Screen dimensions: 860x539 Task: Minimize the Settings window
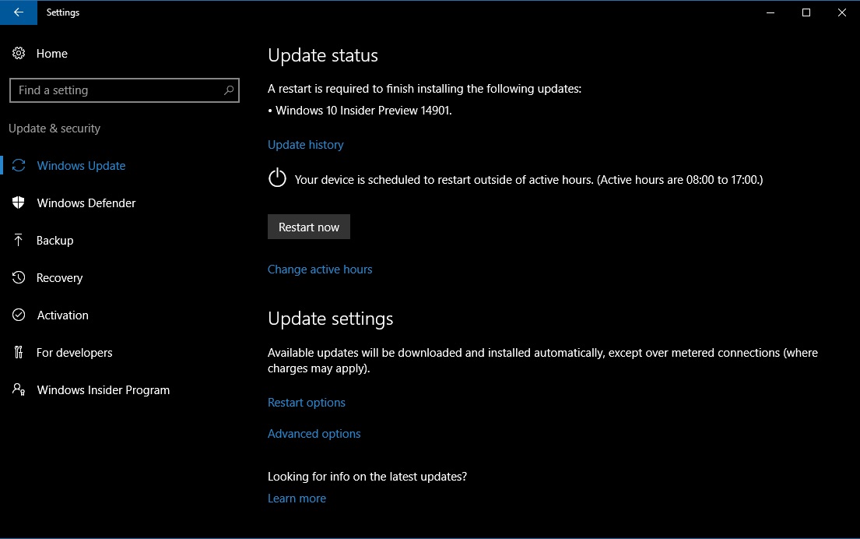click(x=770, y=12)
